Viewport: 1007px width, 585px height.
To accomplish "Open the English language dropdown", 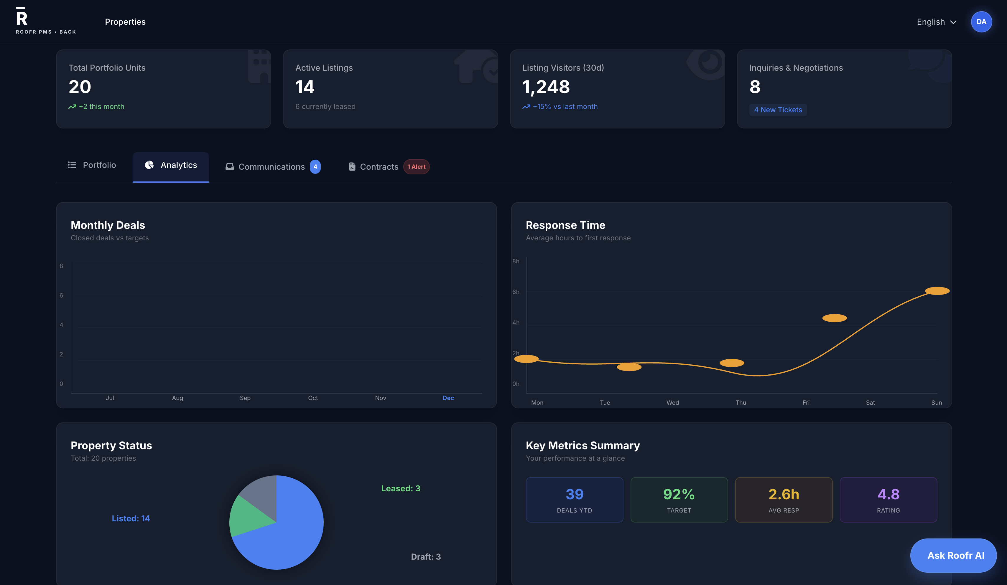I will (x=930, y=22).
